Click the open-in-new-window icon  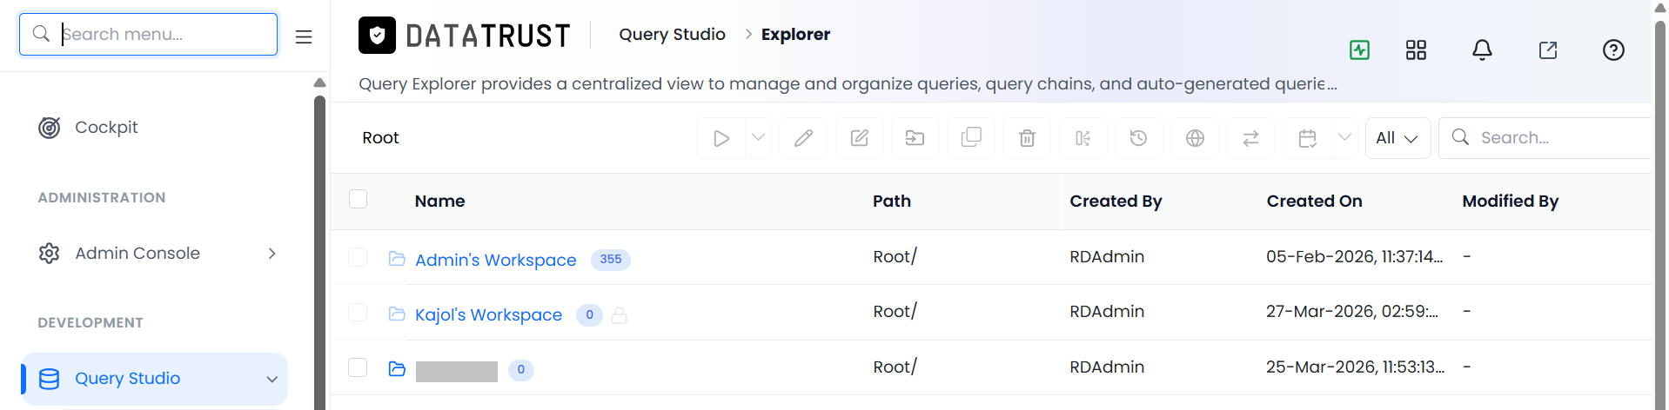pos(1548,50)
